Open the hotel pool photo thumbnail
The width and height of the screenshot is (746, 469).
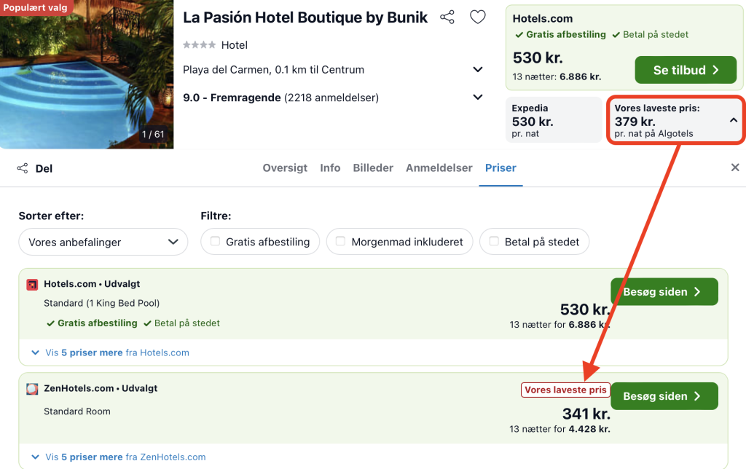pos(87,74)
